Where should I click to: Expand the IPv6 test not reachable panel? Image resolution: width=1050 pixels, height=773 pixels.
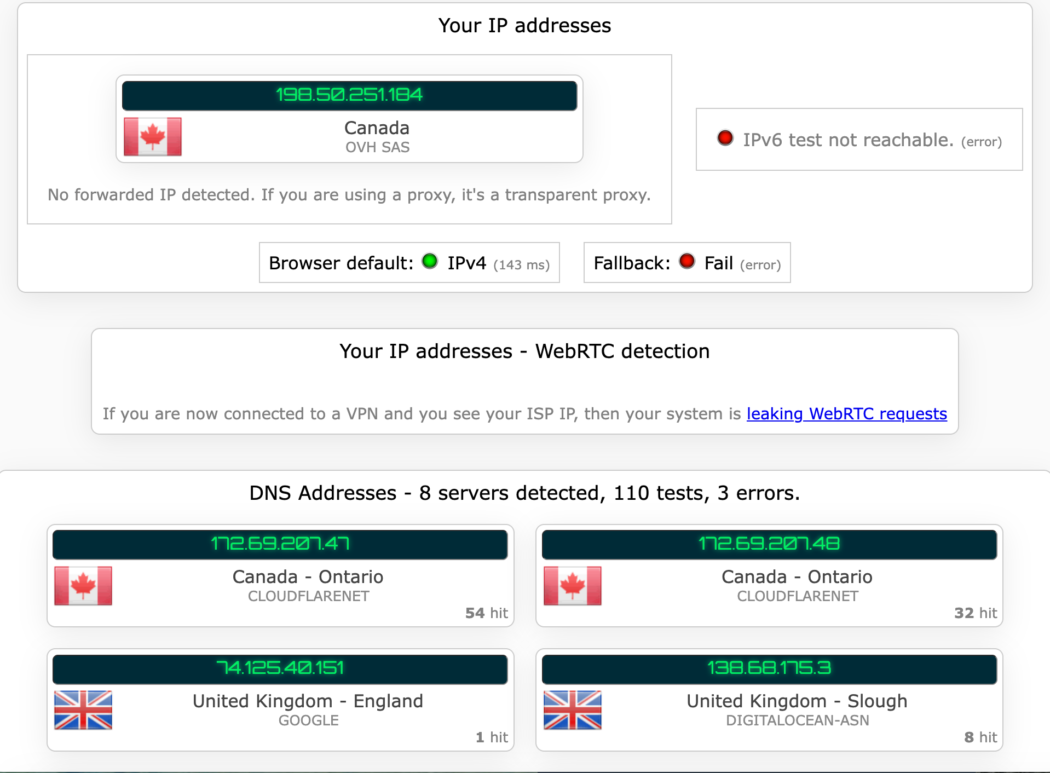[x=859, y=140]
